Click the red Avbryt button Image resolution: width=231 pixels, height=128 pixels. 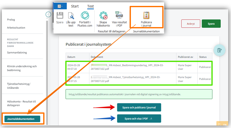tap(191, 24)
